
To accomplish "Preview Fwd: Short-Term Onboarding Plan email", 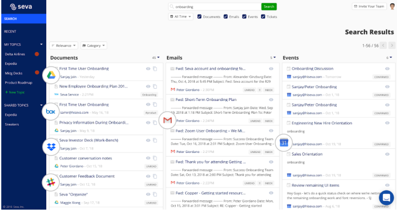I will coord(271,100).
